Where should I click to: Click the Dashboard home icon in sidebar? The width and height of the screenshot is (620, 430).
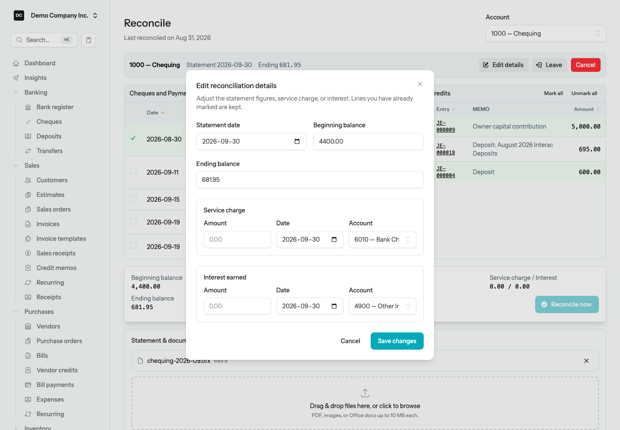16,63
